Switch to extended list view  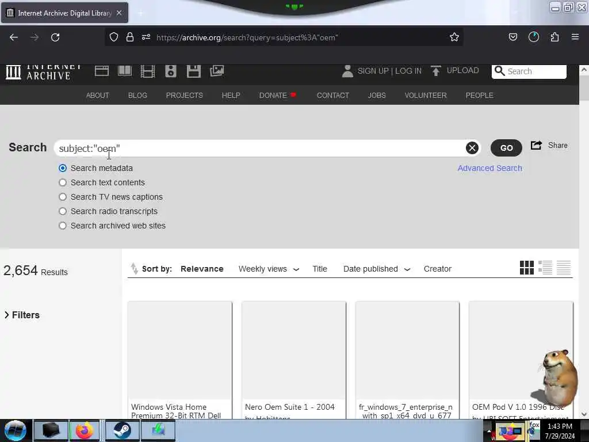pos(545,268)
